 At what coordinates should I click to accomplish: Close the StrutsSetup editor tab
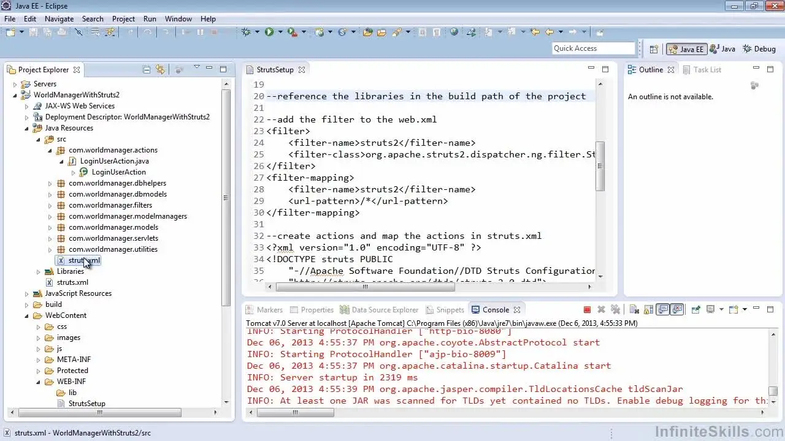[x=302, y=70]
